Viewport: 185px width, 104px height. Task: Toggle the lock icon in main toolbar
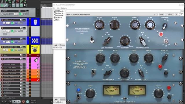click(25, 5)
